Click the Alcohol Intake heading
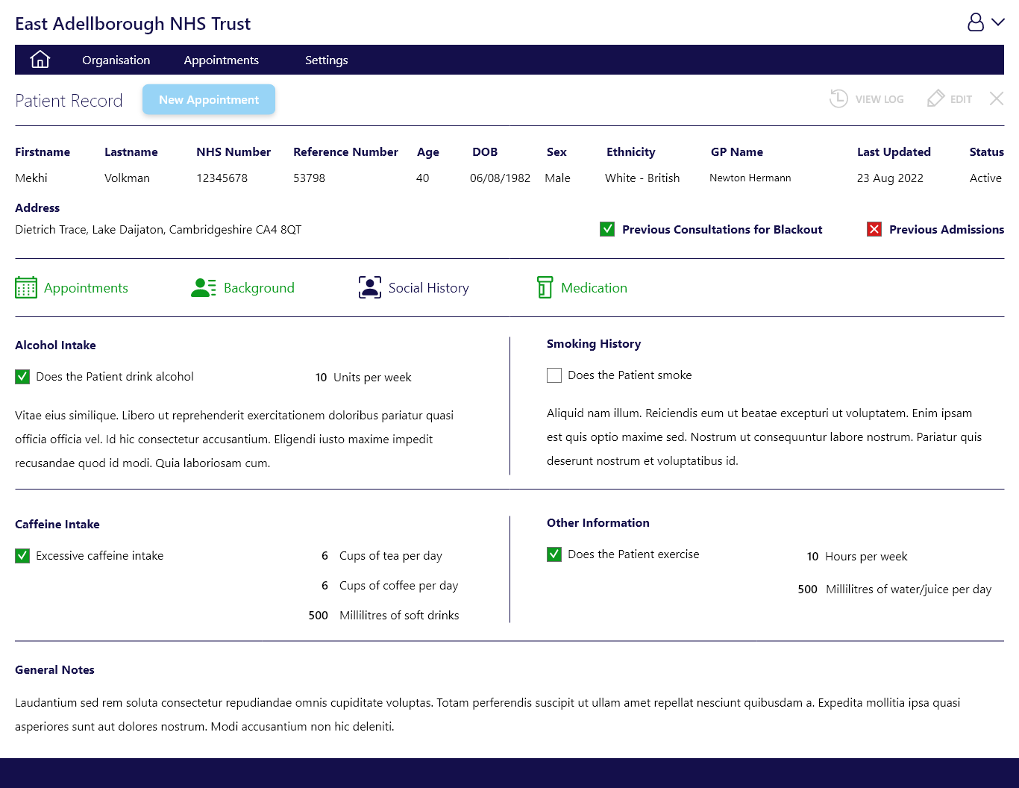This screenshot has width=1019, height=788. point(55,345)
